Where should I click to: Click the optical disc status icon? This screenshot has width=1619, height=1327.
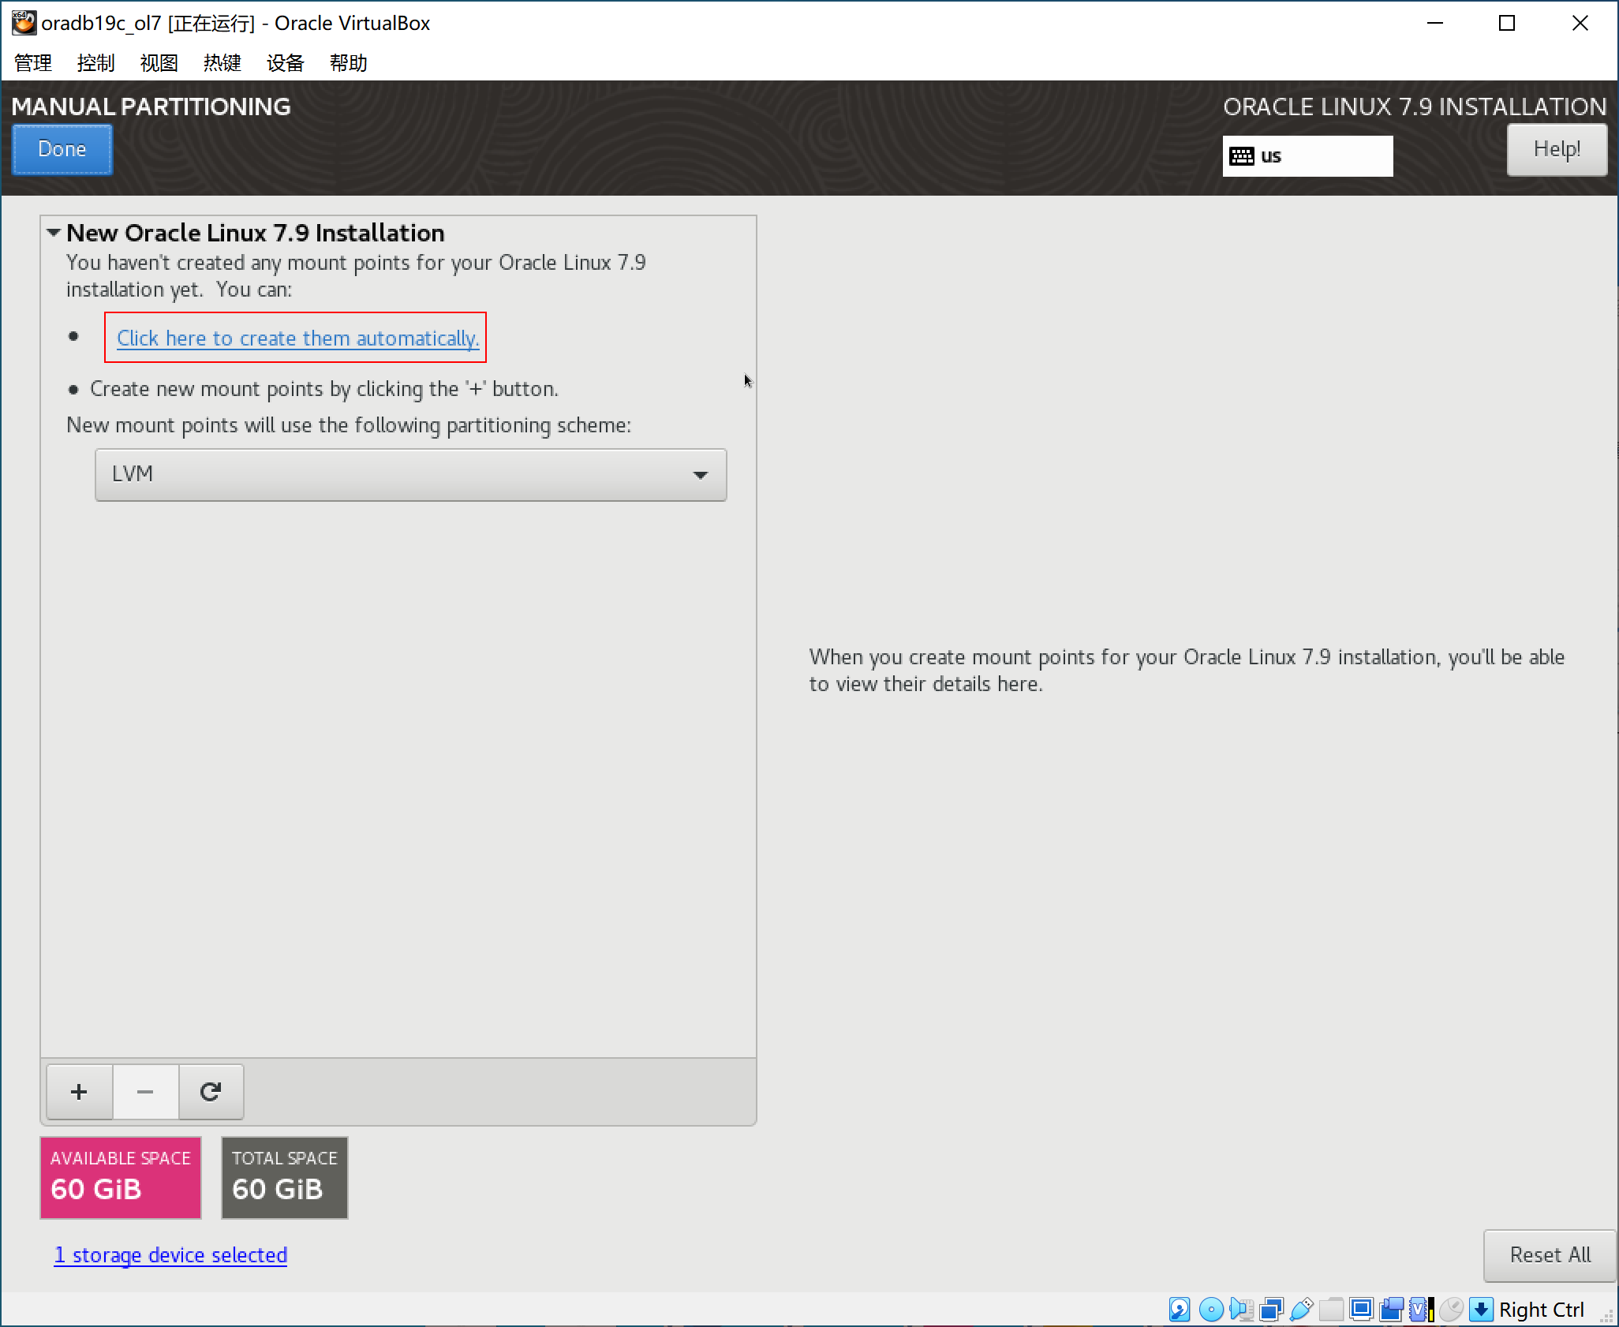tap(1211, 1310)
